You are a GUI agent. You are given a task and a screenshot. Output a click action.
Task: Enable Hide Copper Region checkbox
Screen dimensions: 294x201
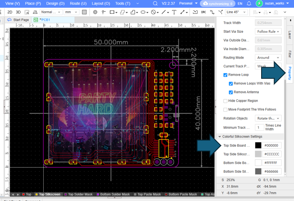click(x=225, y=101)
